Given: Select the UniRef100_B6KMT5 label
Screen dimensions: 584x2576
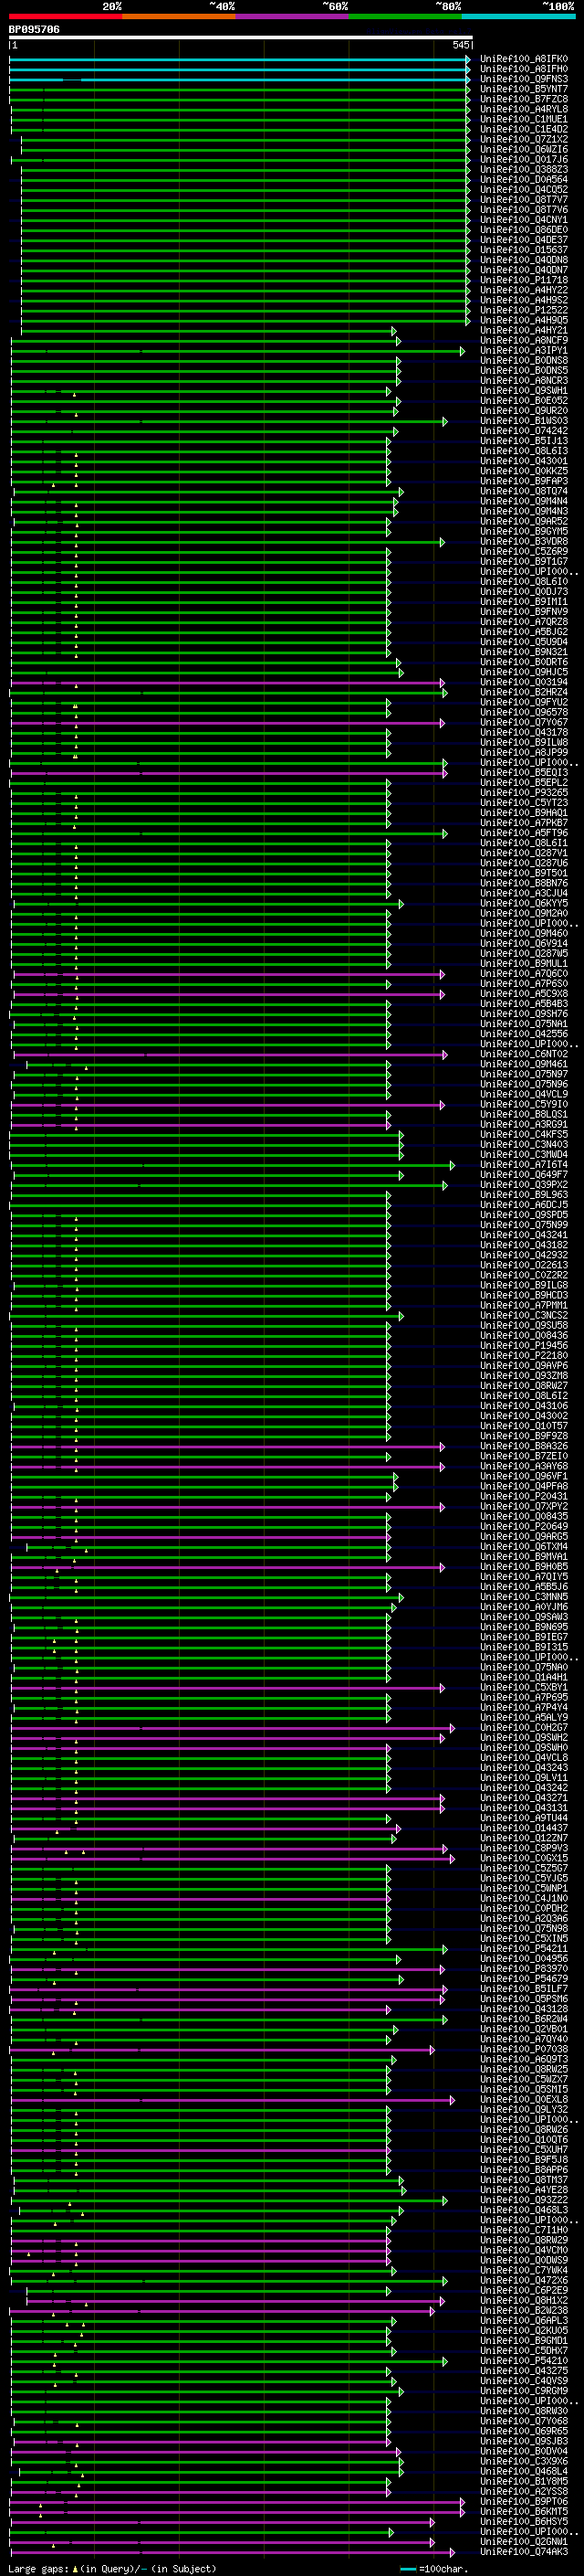Looking at the screenshot, I should [x=523, y=2511].
